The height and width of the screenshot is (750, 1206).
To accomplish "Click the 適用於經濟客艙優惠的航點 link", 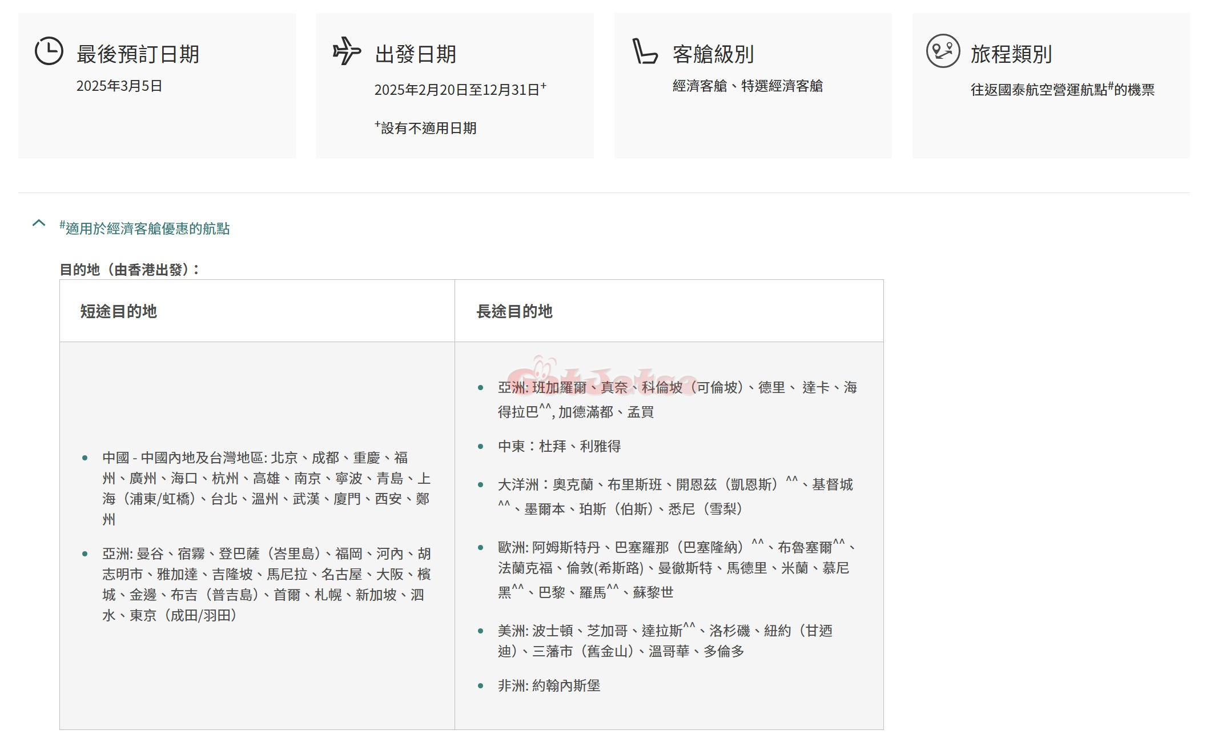I will tap(144, 228).
